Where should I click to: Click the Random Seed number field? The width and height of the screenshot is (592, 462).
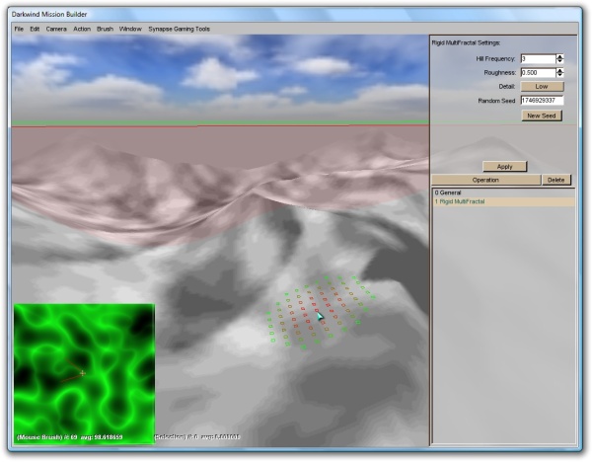[x=542, y=101]
